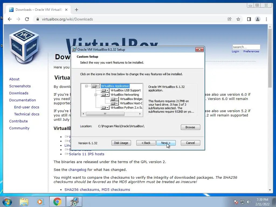Proceed with the Next button
Screen dimensions: 276x207
pyautogui.click(x=166, y=143)
